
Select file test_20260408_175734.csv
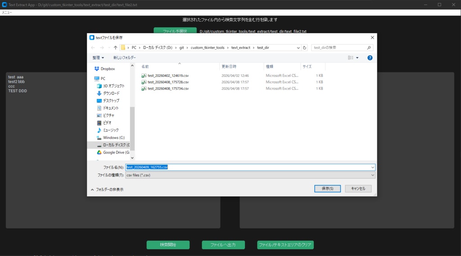tap(168, 89)
